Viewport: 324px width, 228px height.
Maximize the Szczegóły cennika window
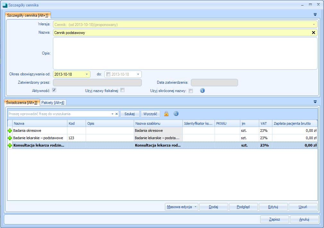310,5
